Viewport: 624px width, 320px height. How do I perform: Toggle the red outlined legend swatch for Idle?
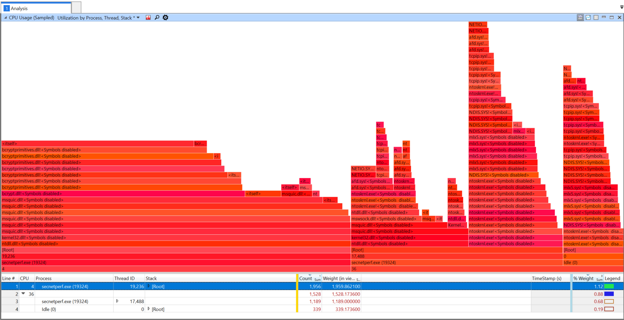tap(609, 309)
